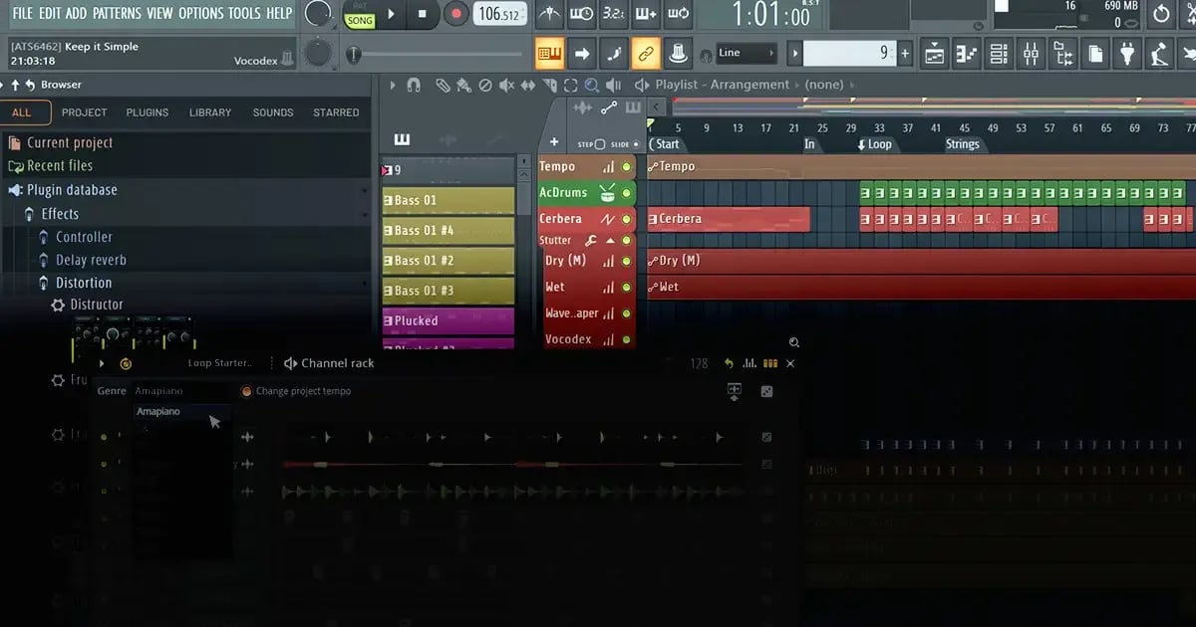
Task: Toggle the overdub recording icon
Action: pos(646,14)
